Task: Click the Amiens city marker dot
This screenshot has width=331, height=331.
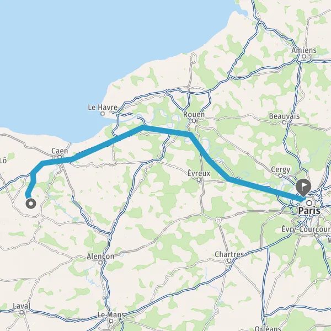Action: (x=304, y=56)
